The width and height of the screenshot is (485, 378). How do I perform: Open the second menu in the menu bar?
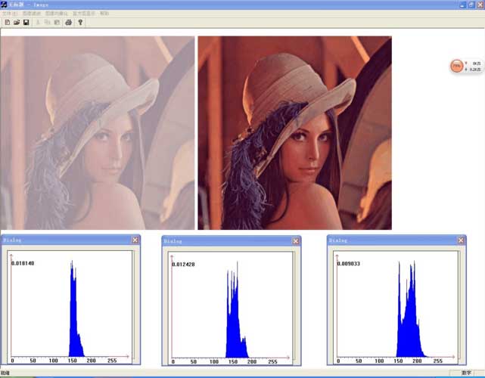pos(32,14)
